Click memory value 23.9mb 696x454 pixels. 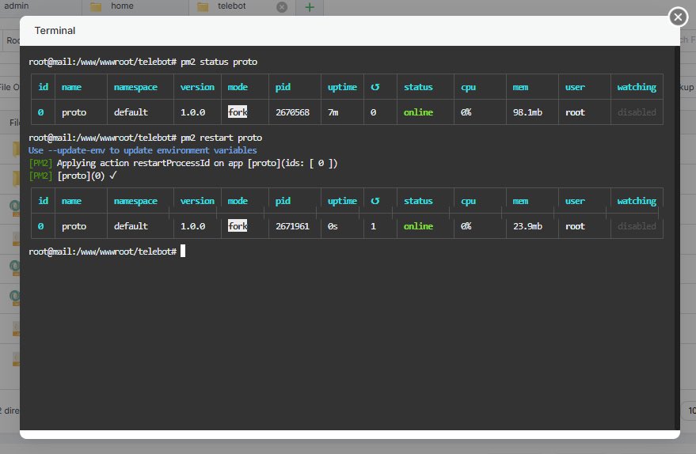[x=528, y=226]
